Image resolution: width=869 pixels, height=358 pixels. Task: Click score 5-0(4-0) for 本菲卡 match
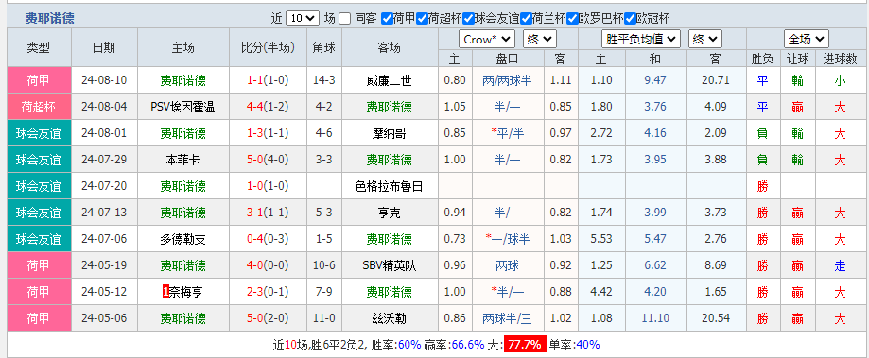(269, 160)
